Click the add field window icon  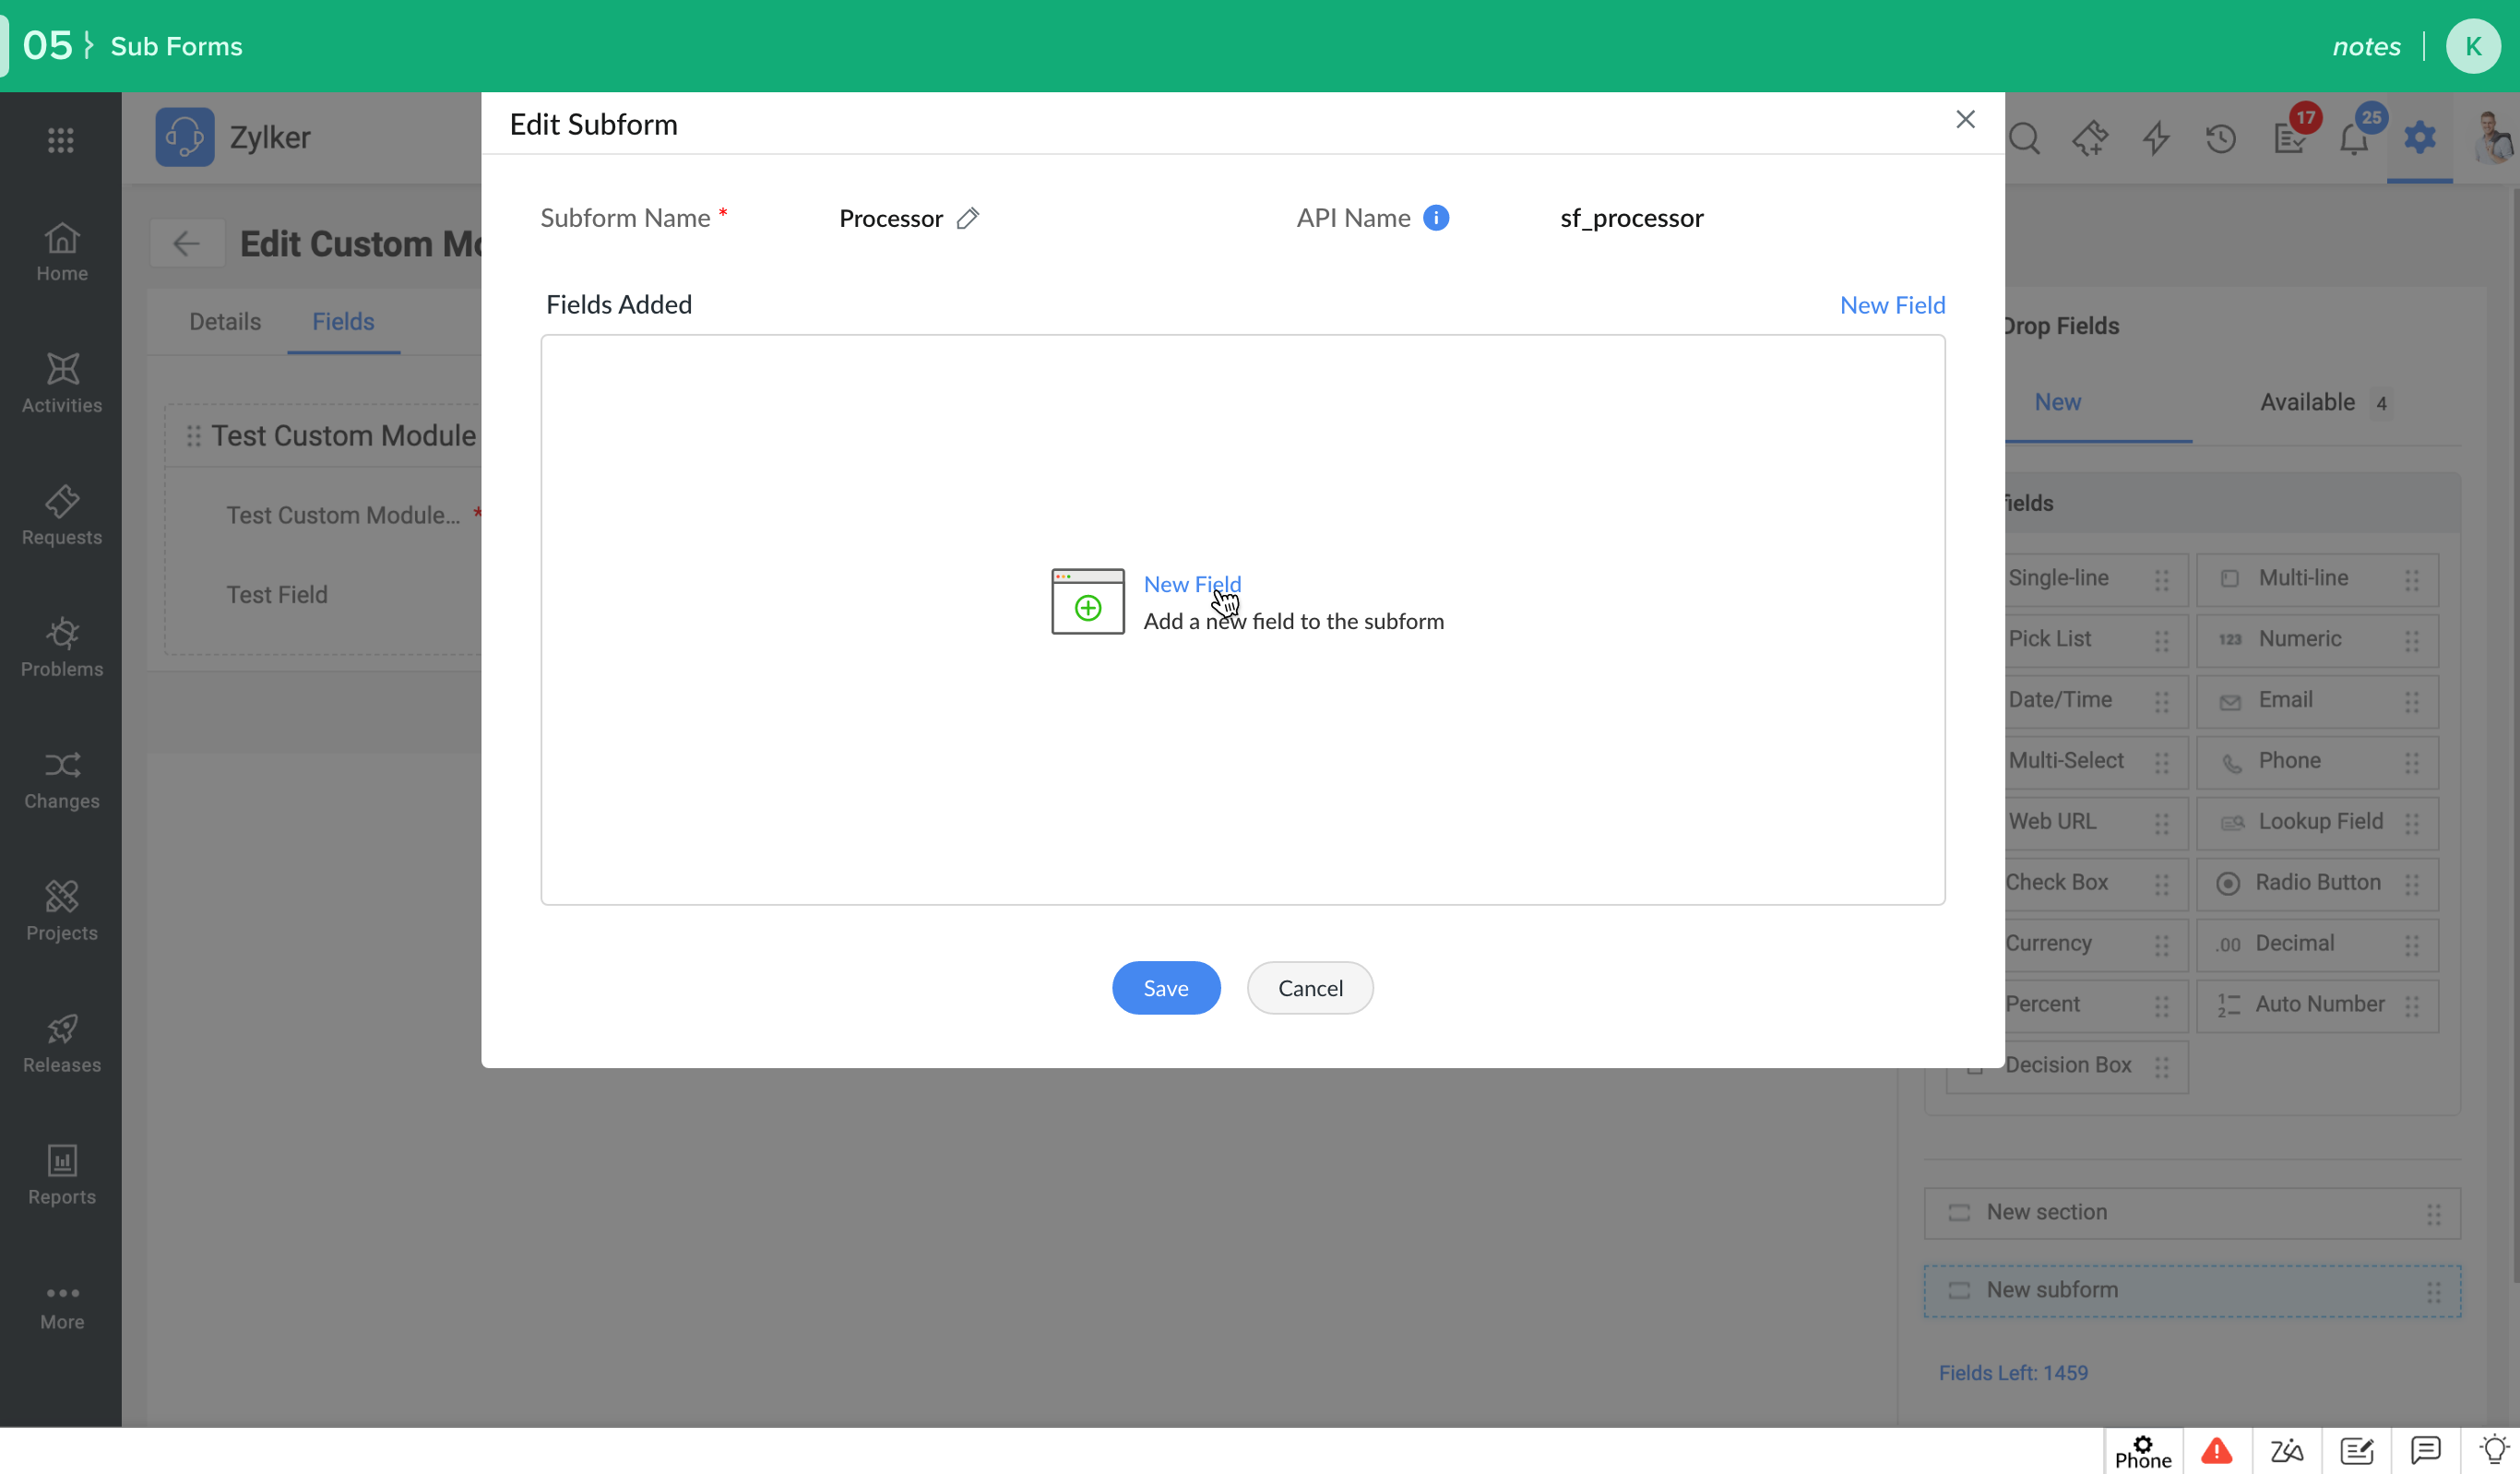click(1087, 601)
